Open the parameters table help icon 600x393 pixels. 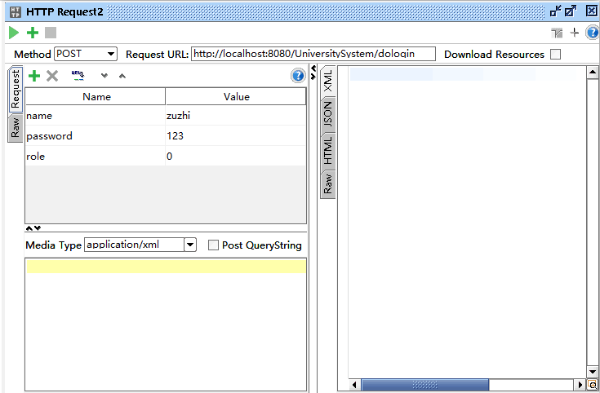298,76
